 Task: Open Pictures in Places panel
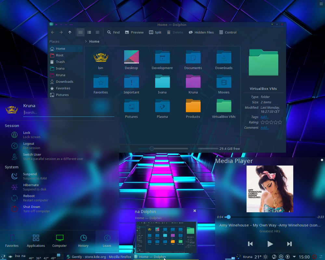pyautogui.click(x=66, y=95)
